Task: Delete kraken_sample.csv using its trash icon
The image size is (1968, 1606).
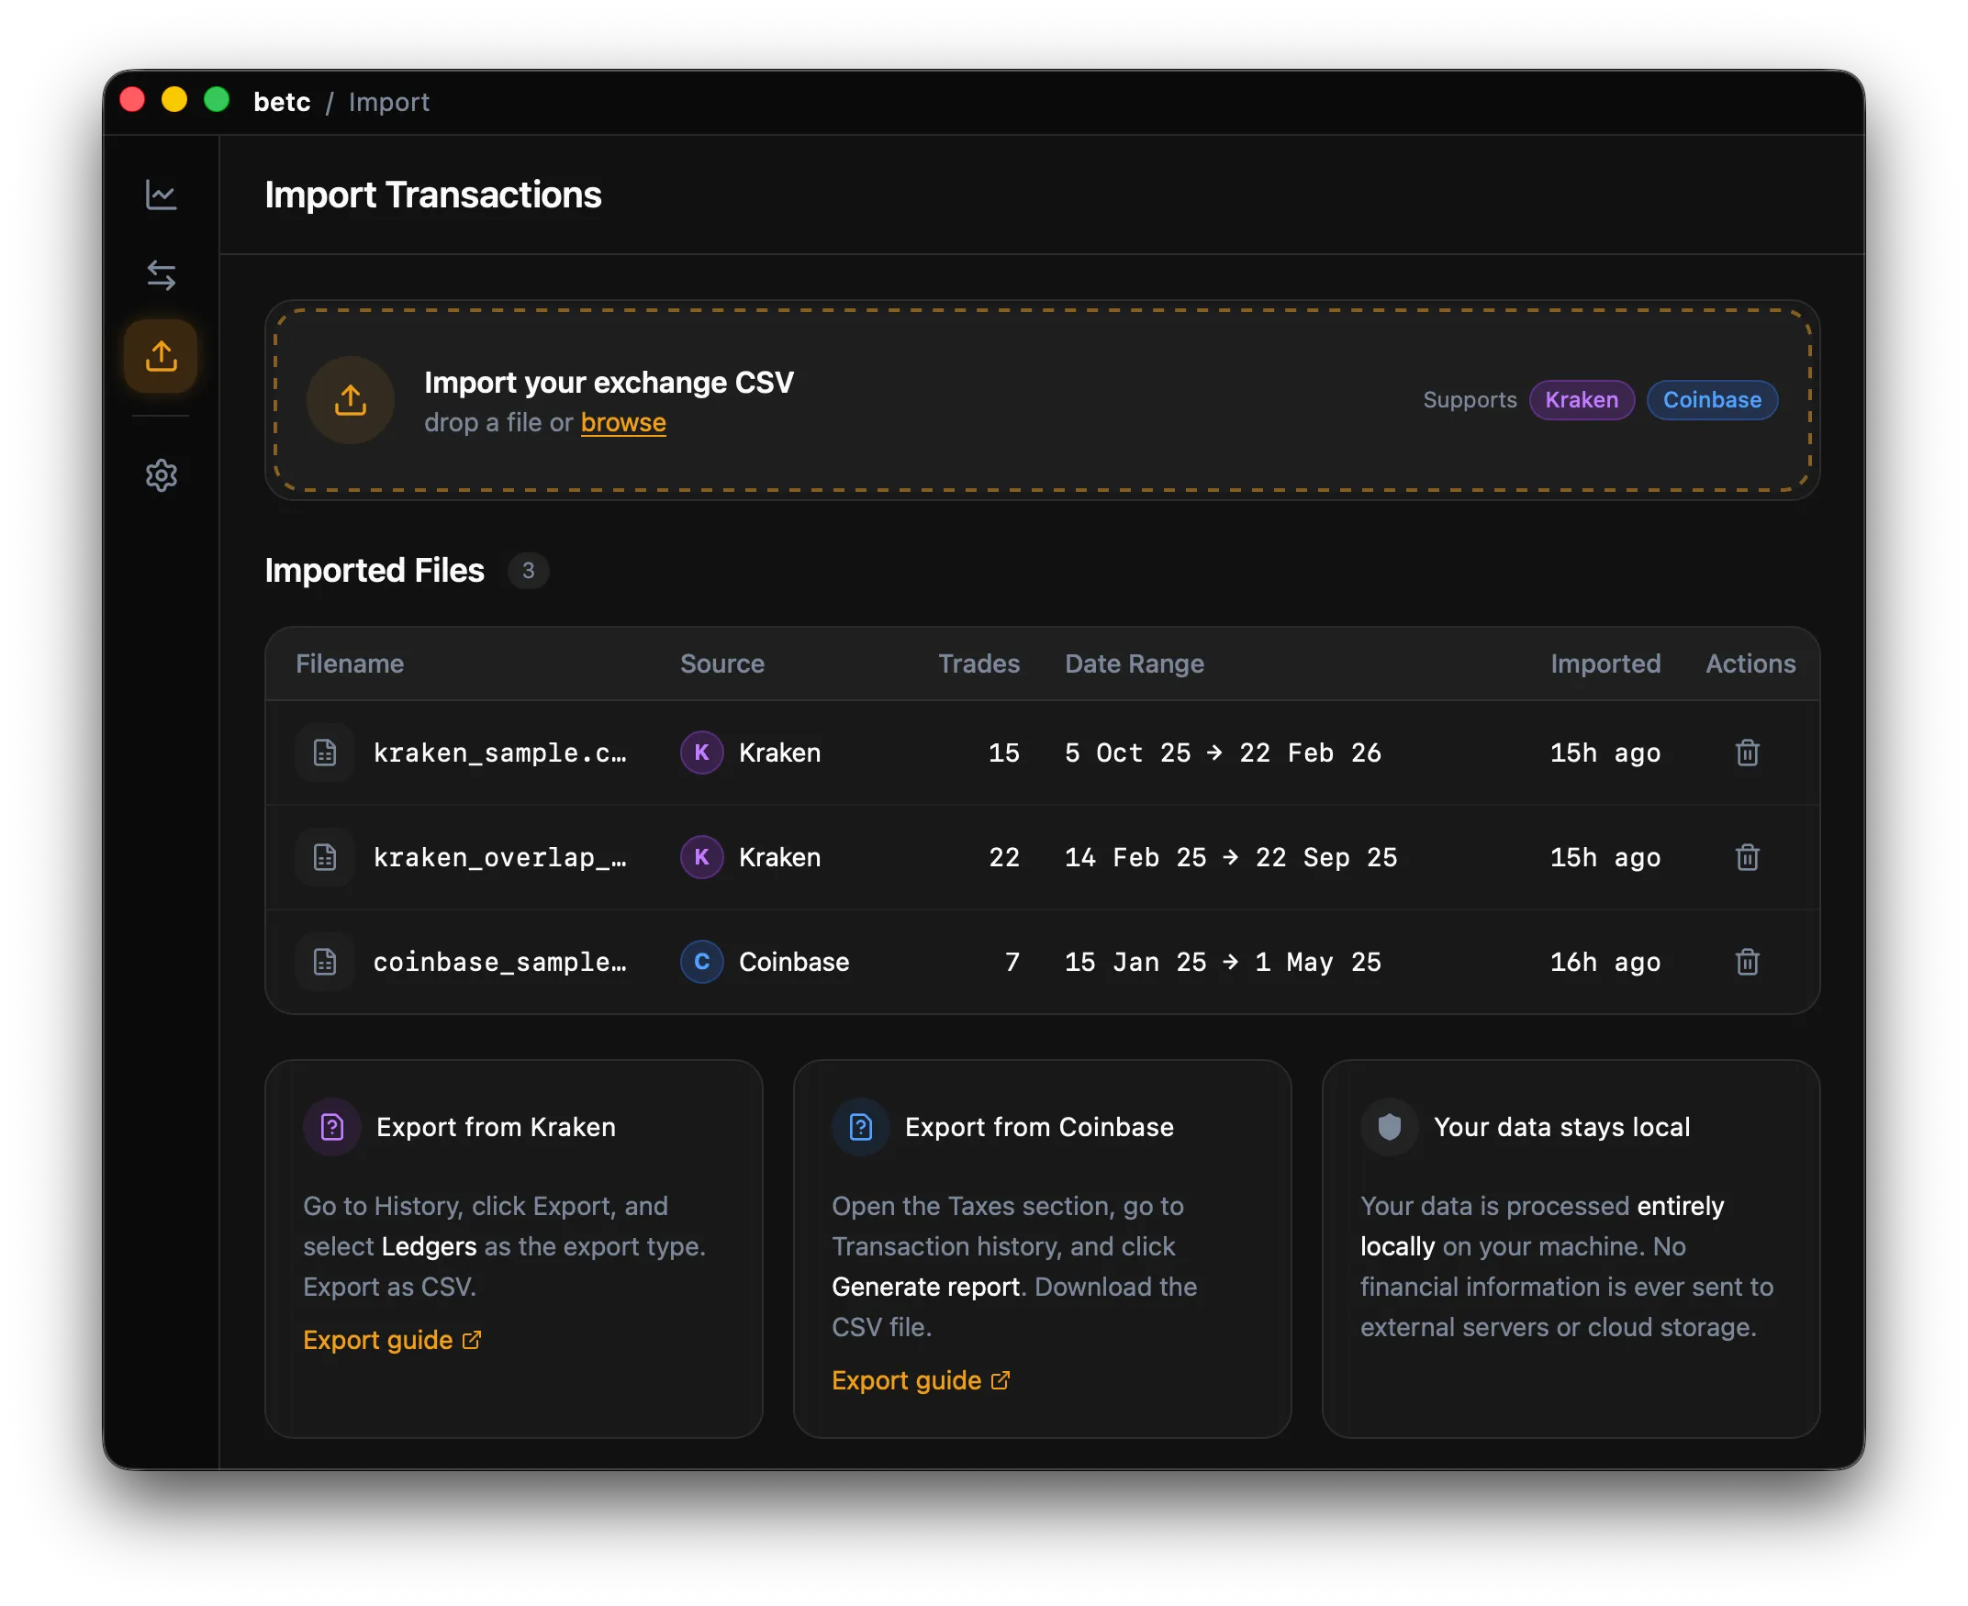Action: click(x=1747, y=753)
